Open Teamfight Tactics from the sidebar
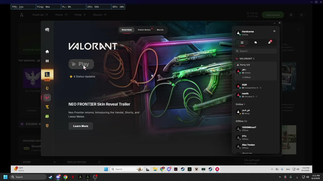This screenshot has height=181, width=323. tap(47, 107)
